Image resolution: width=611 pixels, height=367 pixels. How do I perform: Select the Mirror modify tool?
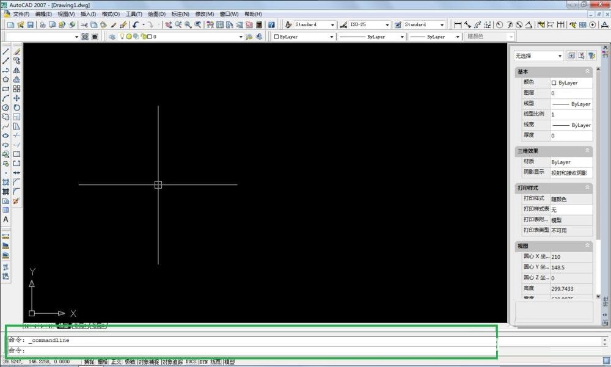tap(16, 70)
